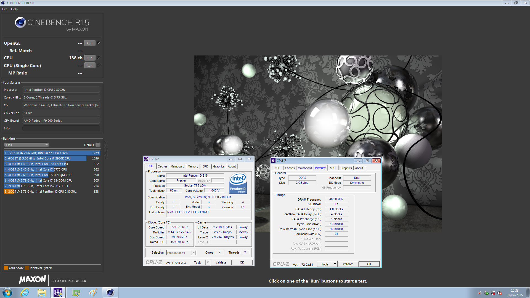Select ranking row Intel Pentium D 2.80GHz
Image resolution: width=530 pixels, height=298 pixels.
point(52,191)
